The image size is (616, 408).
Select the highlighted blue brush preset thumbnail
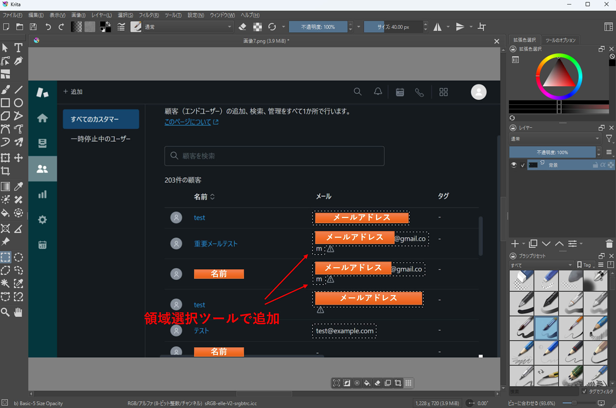[x=546, y=328]
